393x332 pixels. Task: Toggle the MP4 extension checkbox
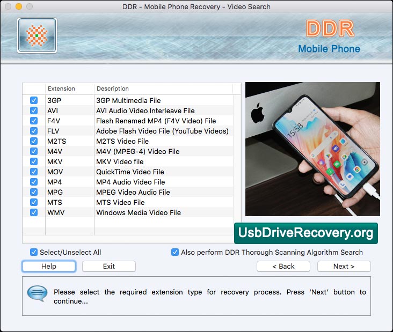pyautogui.click(x=34, y=182)
